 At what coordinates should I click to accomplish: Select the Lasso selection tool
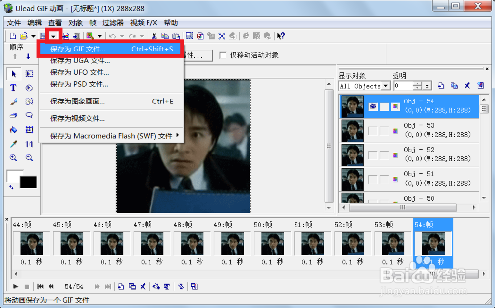pyautogui.click(x=29, y=115)
